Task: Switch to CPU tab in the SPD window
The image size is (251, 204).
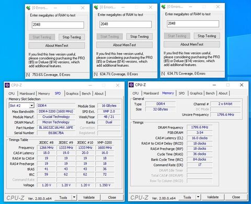Action: tap(12, 93)
